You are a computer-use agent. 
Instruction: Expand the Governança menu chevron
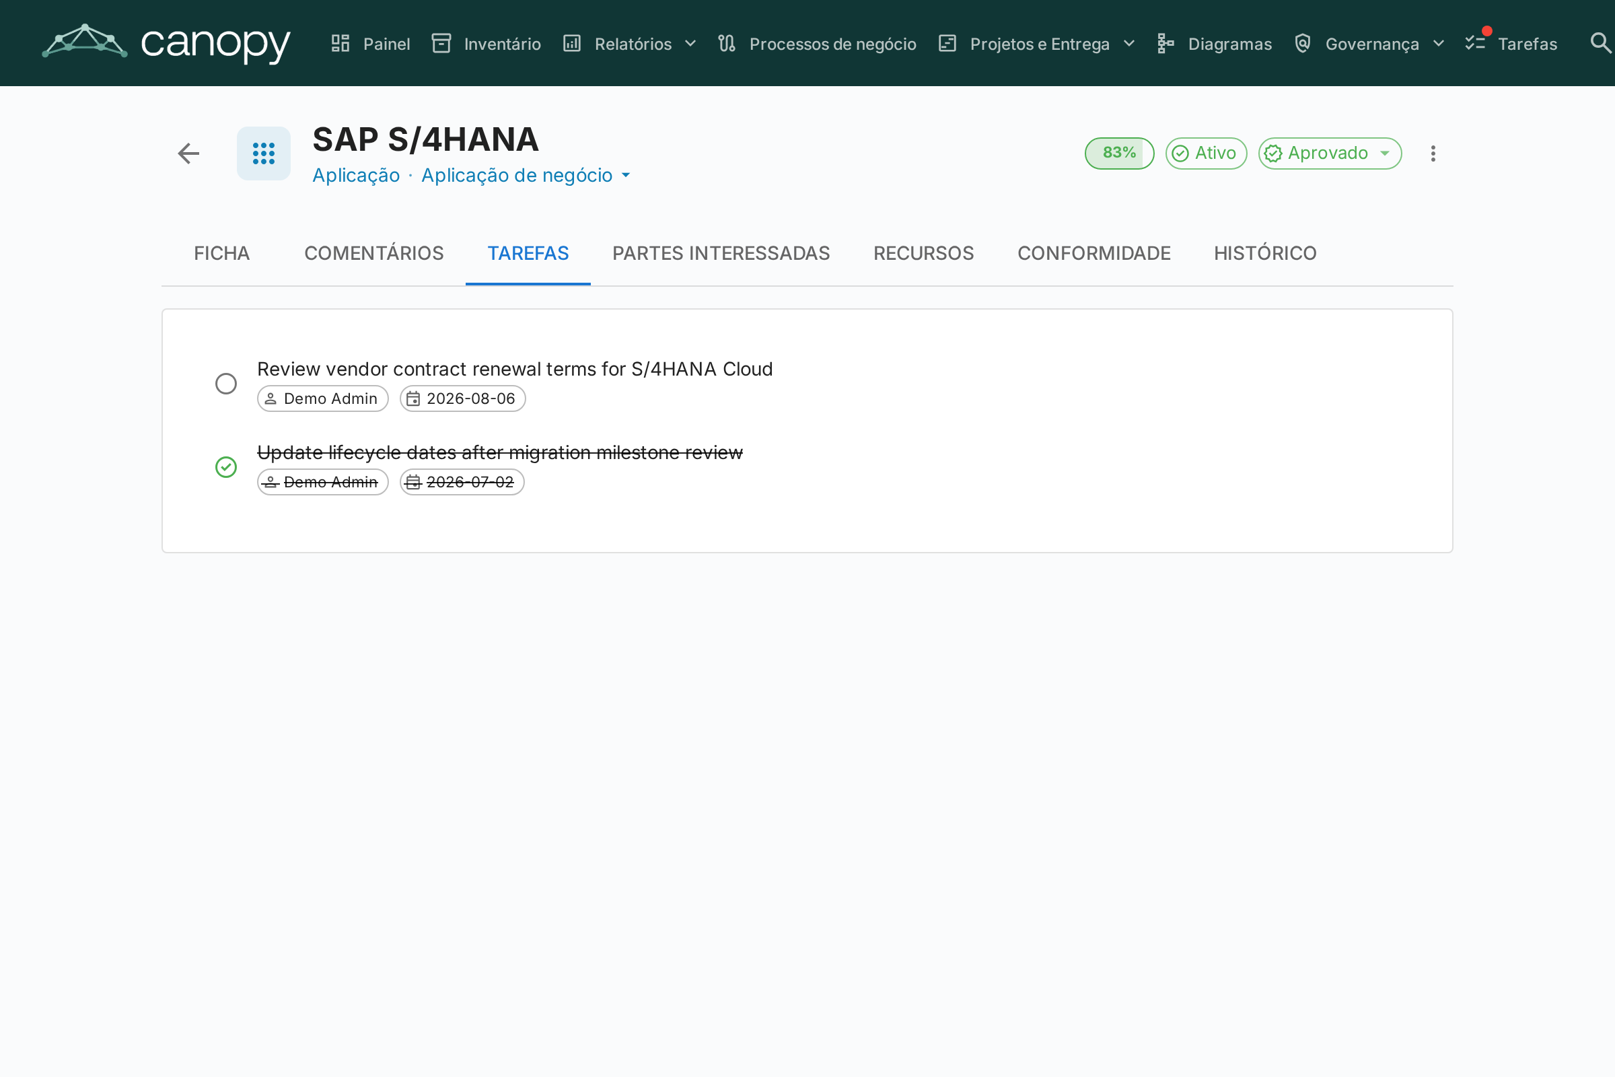coord(1439,43)
